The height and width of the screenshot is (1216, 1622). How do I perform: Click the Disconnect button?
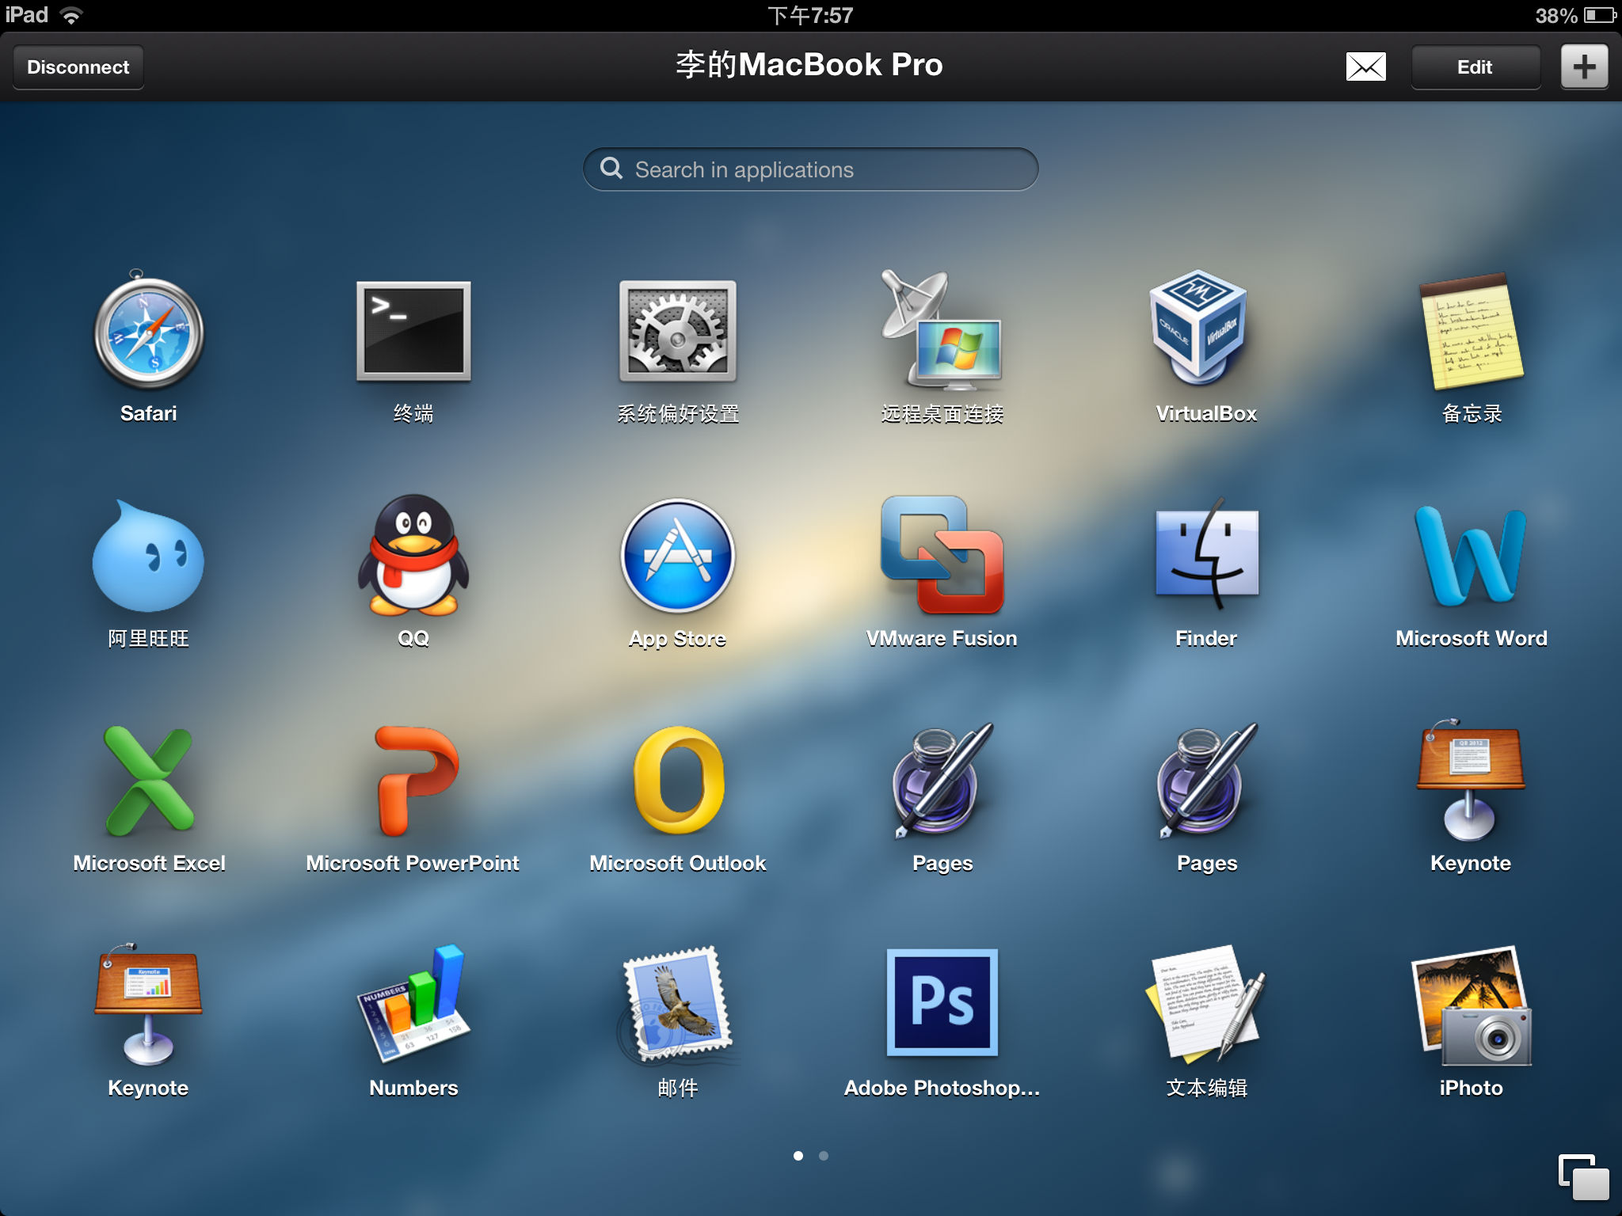[78, 67]
